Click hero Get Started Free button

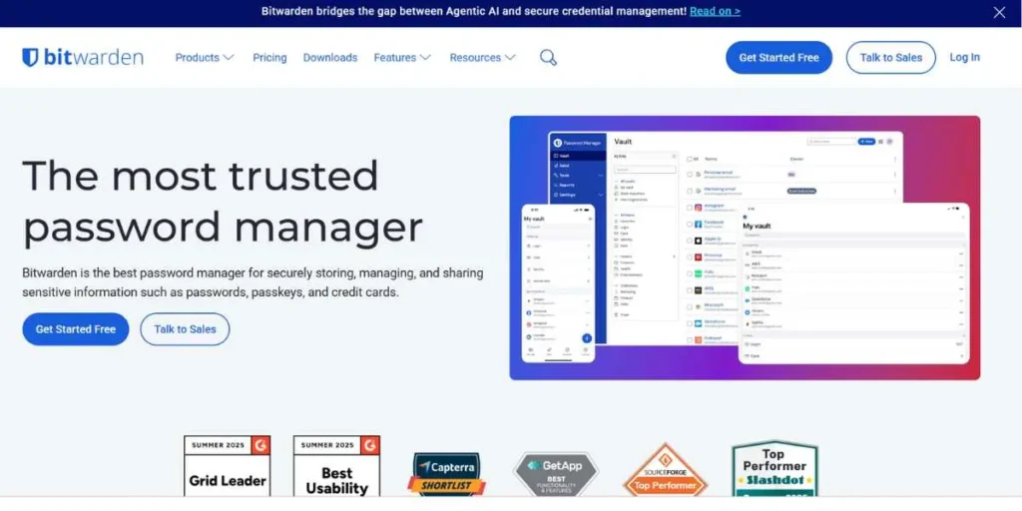point(76,329)
